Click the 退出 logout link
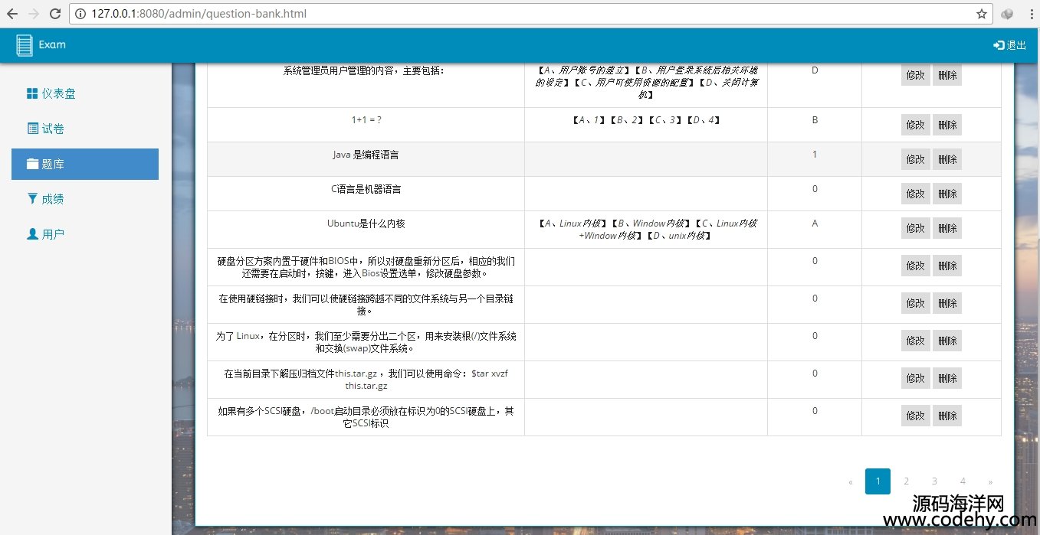 (x=1009, y=45)
